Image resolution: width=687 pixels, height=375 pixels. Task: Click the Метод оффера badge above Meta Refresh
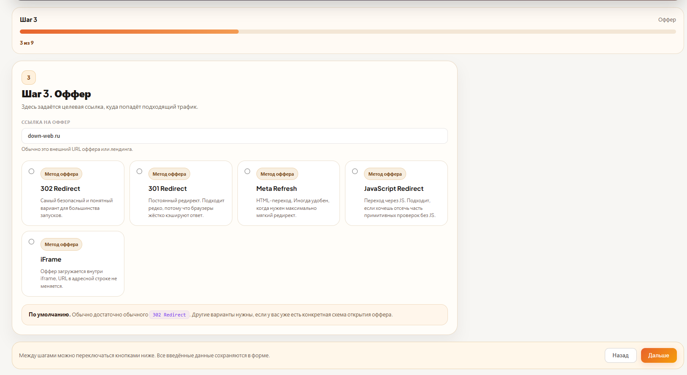[277, 174]
